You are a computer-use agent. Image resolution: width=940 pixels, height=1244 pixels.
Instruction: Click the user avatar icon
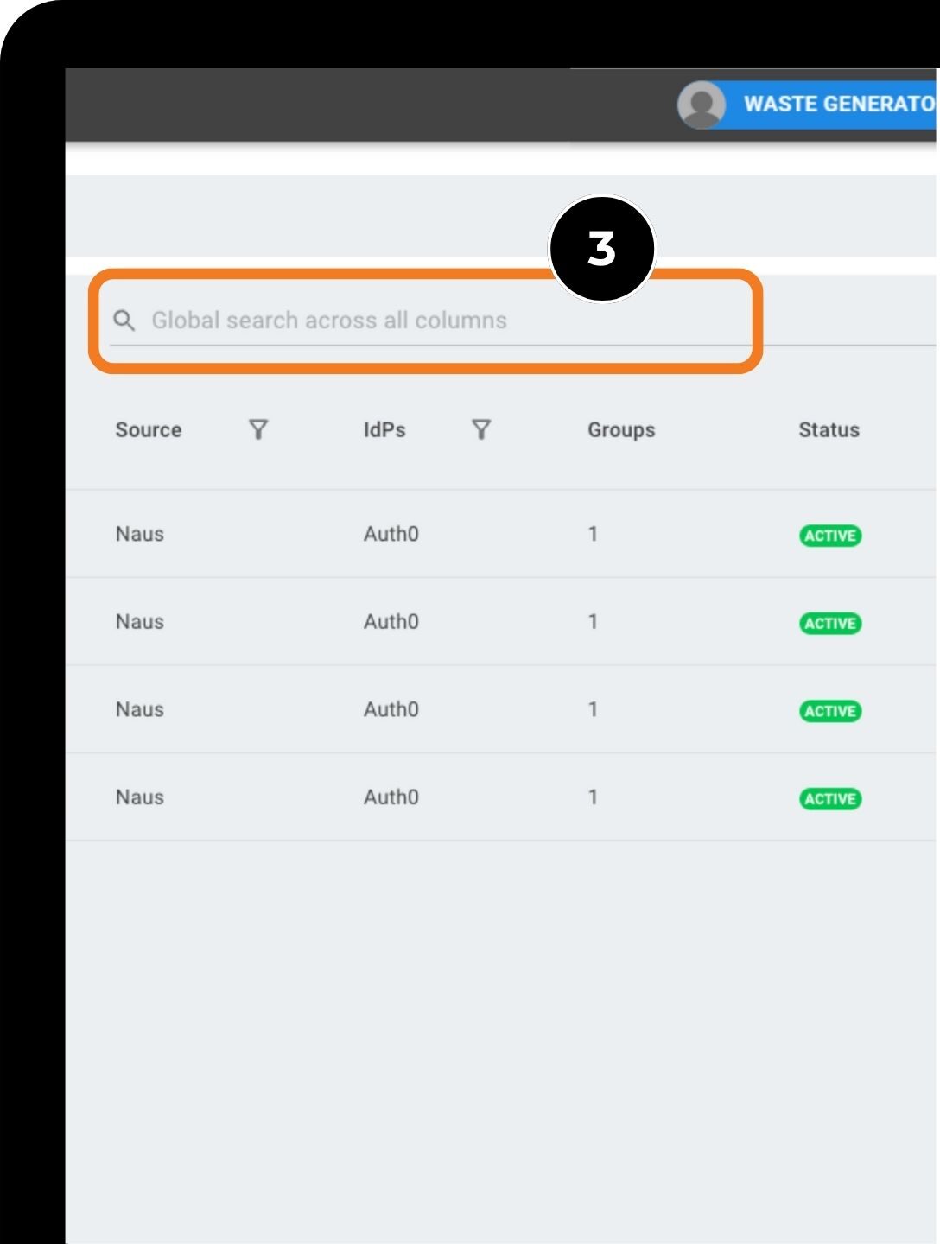point(702,105)
